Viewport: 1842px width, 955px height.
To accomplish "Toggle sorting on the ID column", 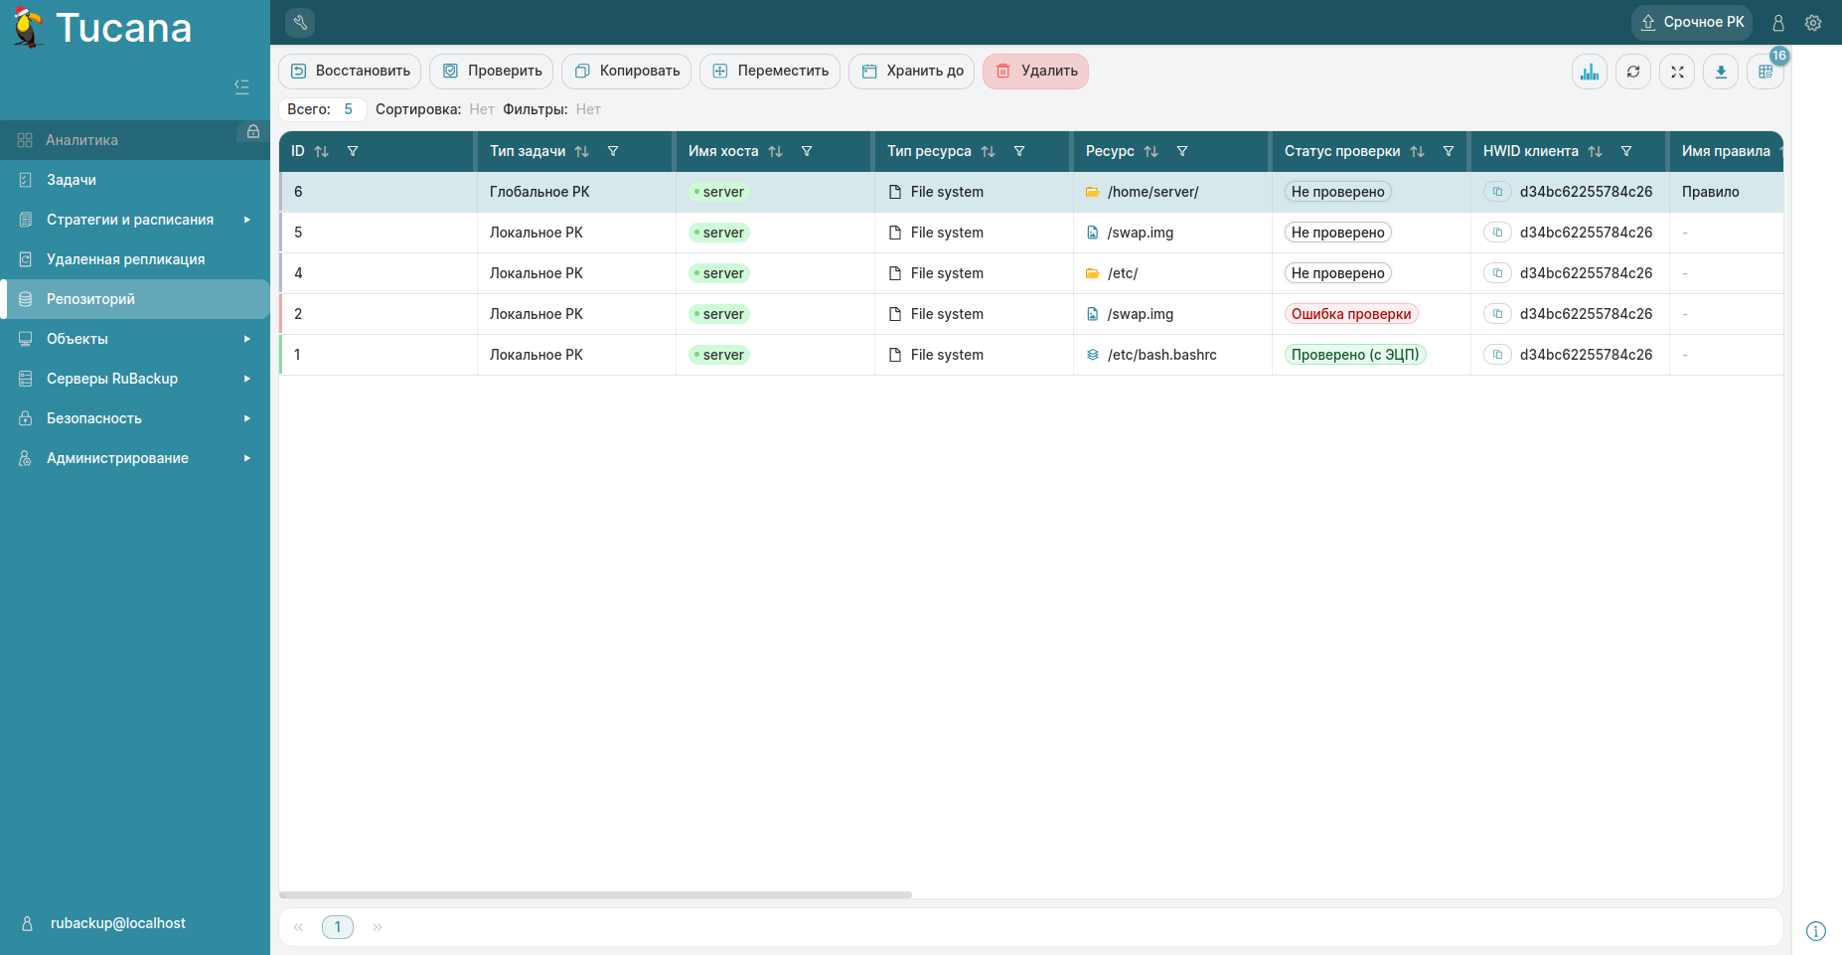I will [x=321, y=152].
